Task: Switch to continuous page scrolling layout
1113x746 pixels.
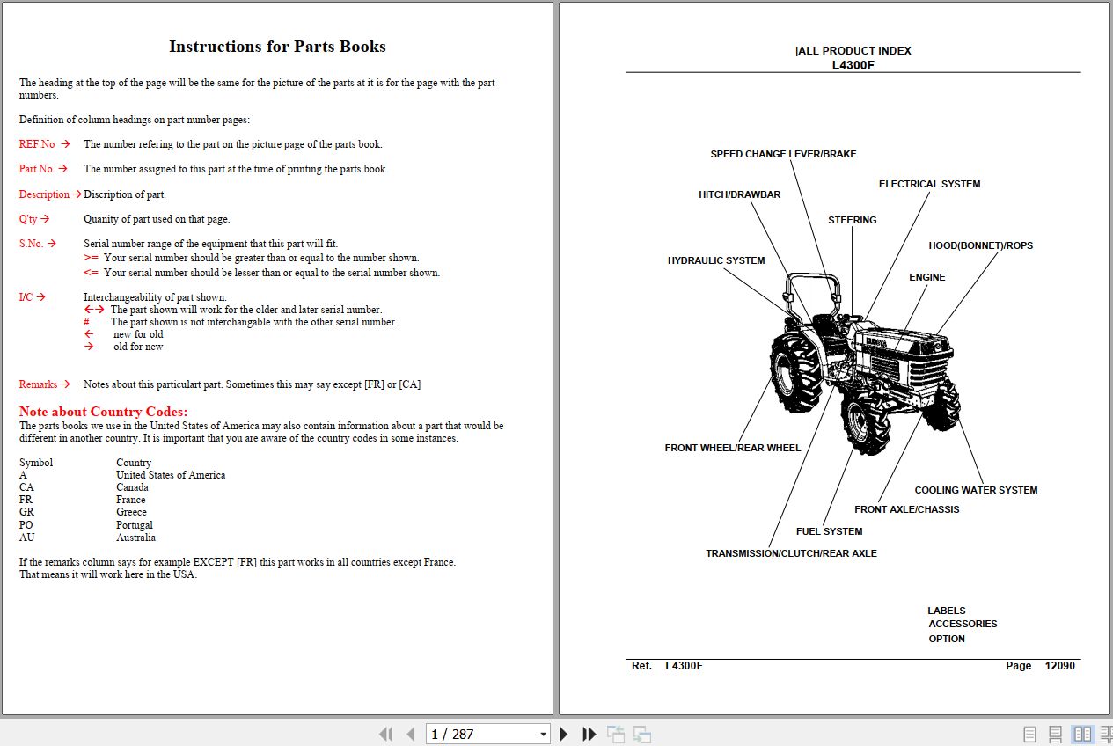Action: click(x=1056, y=734)
